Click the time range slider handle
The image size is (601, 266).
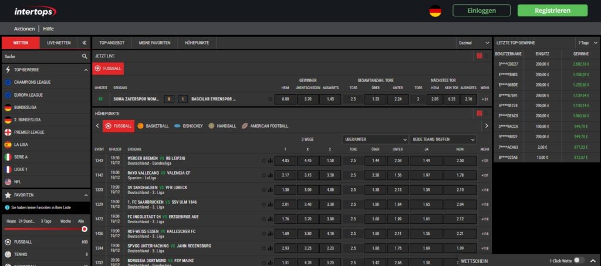pyautogui.click(x=85, y=229)
